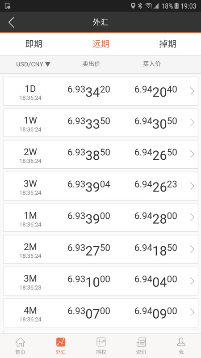201x358 pixels.
Task: Switch to the 掉期 tab
Action: (x=168, y=44)
